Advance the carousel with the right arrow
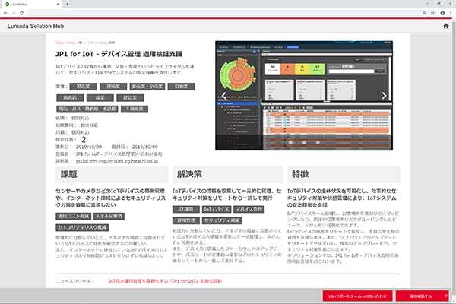 coord(384,96)
